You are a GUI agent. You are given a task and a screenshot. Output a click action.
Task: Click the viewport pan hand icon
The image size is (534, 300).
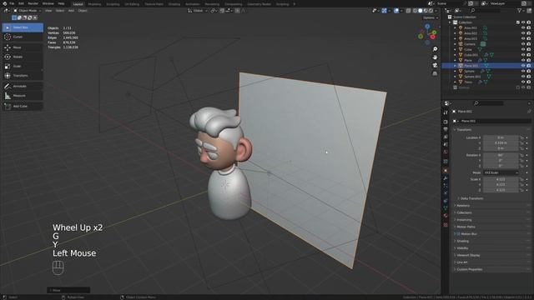pyautogui.click(x=435, y=57)
